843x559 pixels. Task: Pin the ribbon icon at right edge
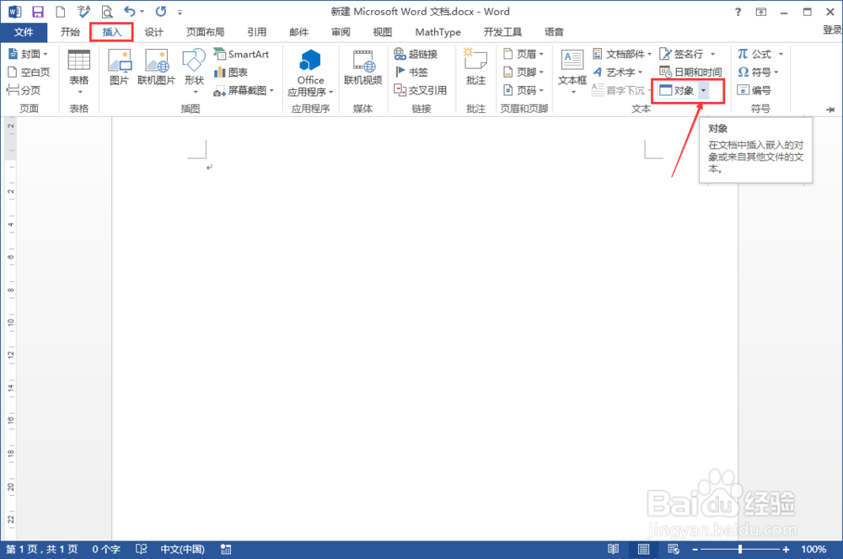click(x=830, y=109)
